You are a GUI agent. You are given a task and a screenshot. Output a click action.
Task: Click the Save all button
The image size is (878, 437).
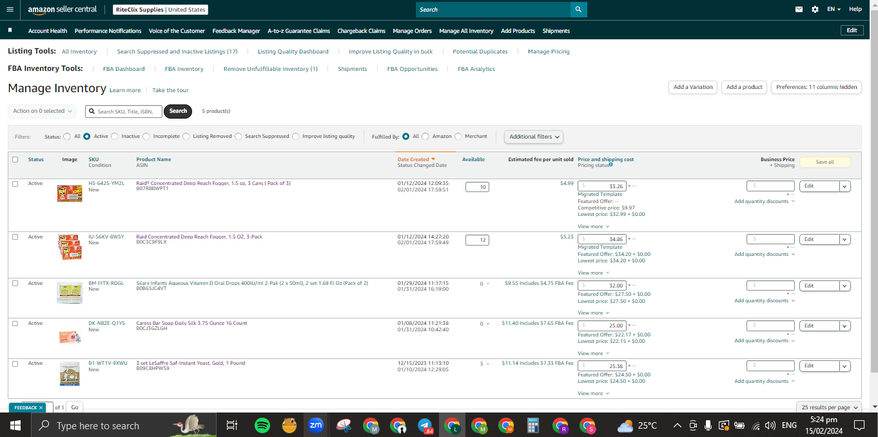click(824, 162)
